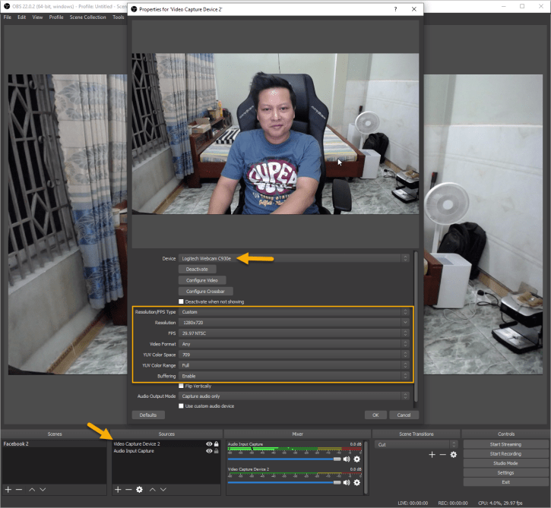This screenshot has height=508, width=551.
Task: Click lock icon for Video Capture Device 2
Action: [x=217, y=443]
